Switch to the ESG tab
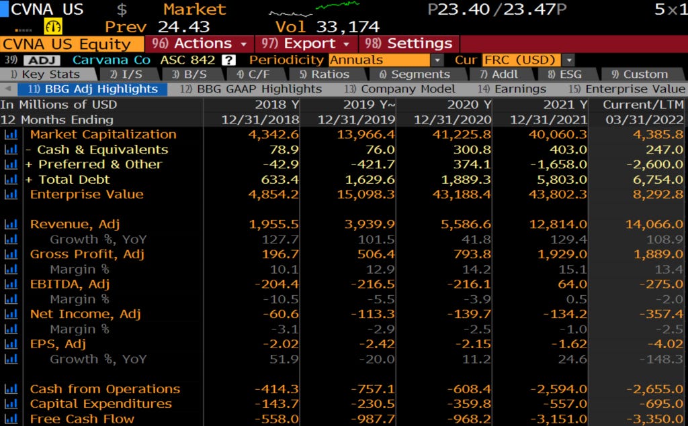 [x=566, y=74]
